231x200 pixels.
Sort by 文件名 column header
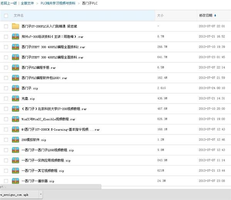pos(18,15)
